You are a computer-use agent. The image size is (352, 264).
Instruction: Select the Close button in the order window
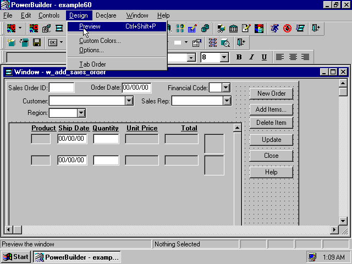(271, 156)
